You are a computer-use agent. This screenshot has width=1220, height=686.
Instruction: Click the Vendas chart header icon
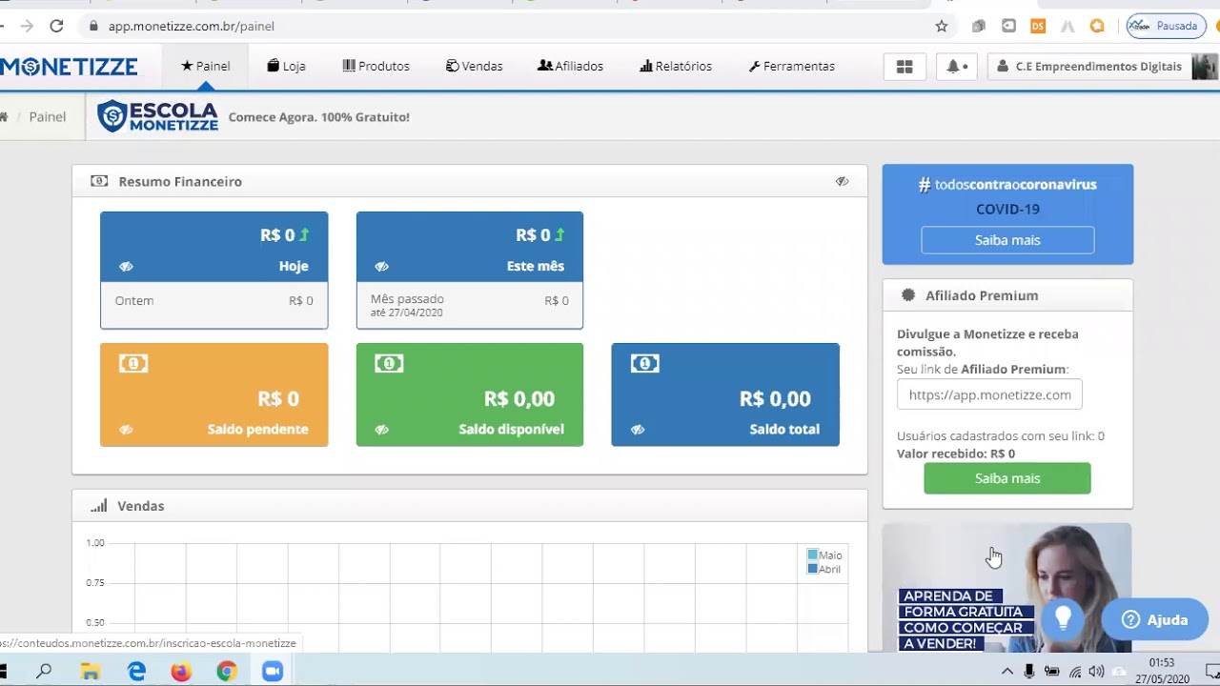98,506
